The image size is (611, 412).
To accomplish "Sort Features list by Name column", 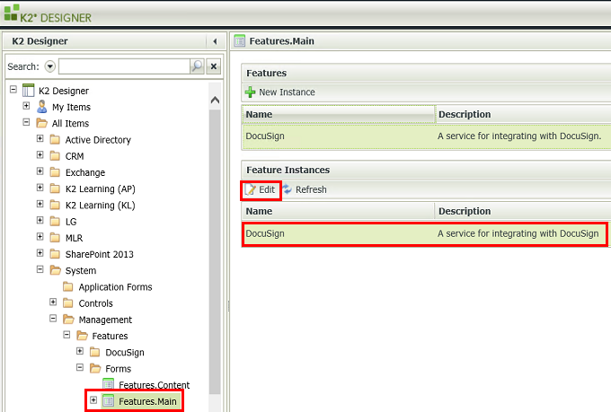I will [x=338, y=114].
